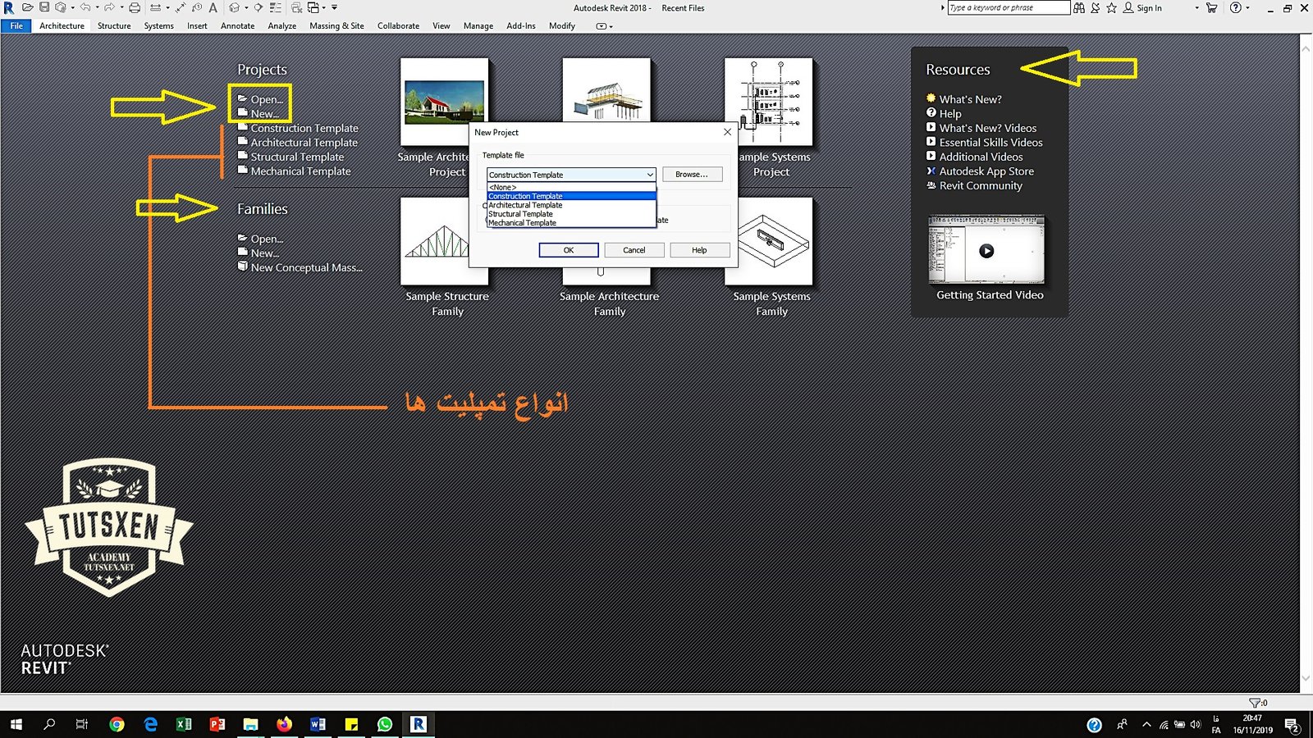Click the Open folder quick-access icon
Image resolution: width=1313 pixels, height=738 pixels.
[28, 7]
